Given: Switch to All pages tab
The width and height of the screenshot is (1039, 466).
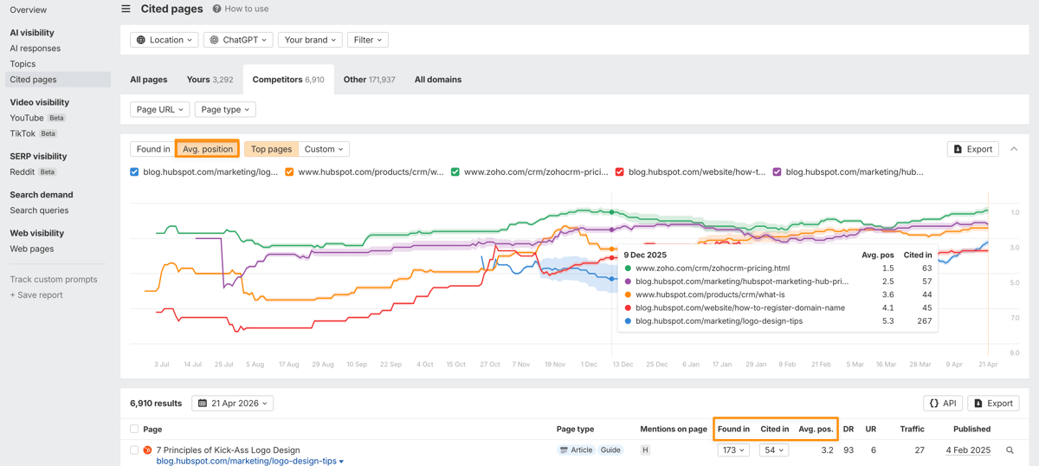Looking at the screenshot, I should (149, 80).
